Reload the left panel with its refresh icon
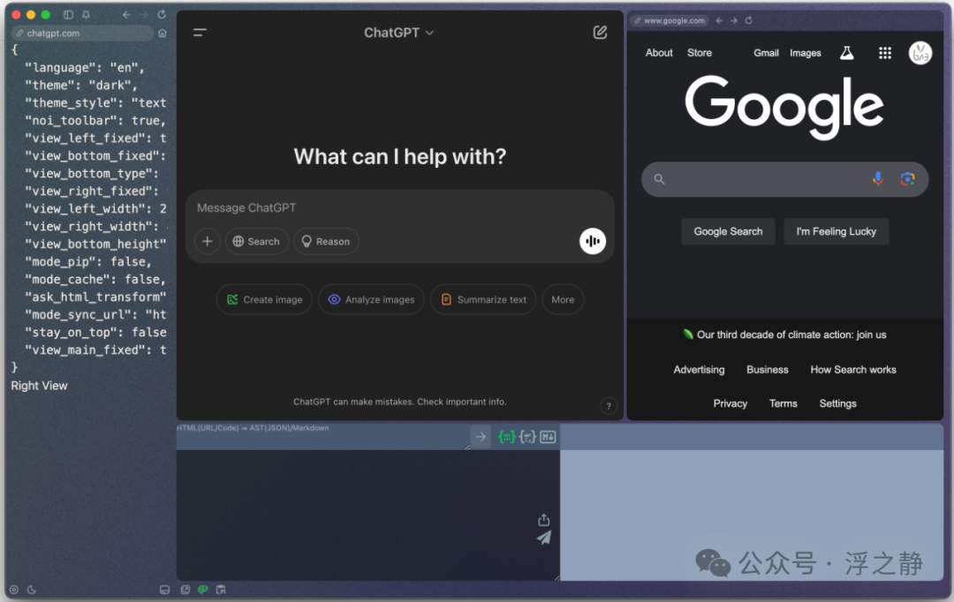 (x=162, y=15)
